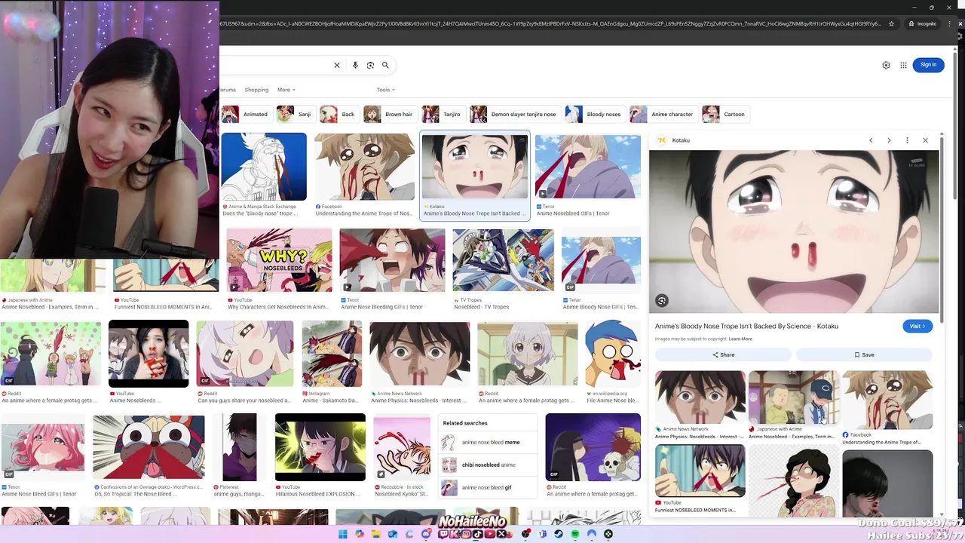Open the Windows Start menu
Screen dimensions: 965x543
coord(343,534)
